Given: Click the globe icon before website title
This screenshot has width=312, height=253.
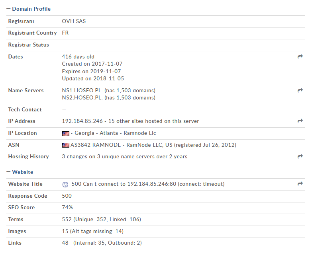Looking at the screenshot, I should 65,185.
